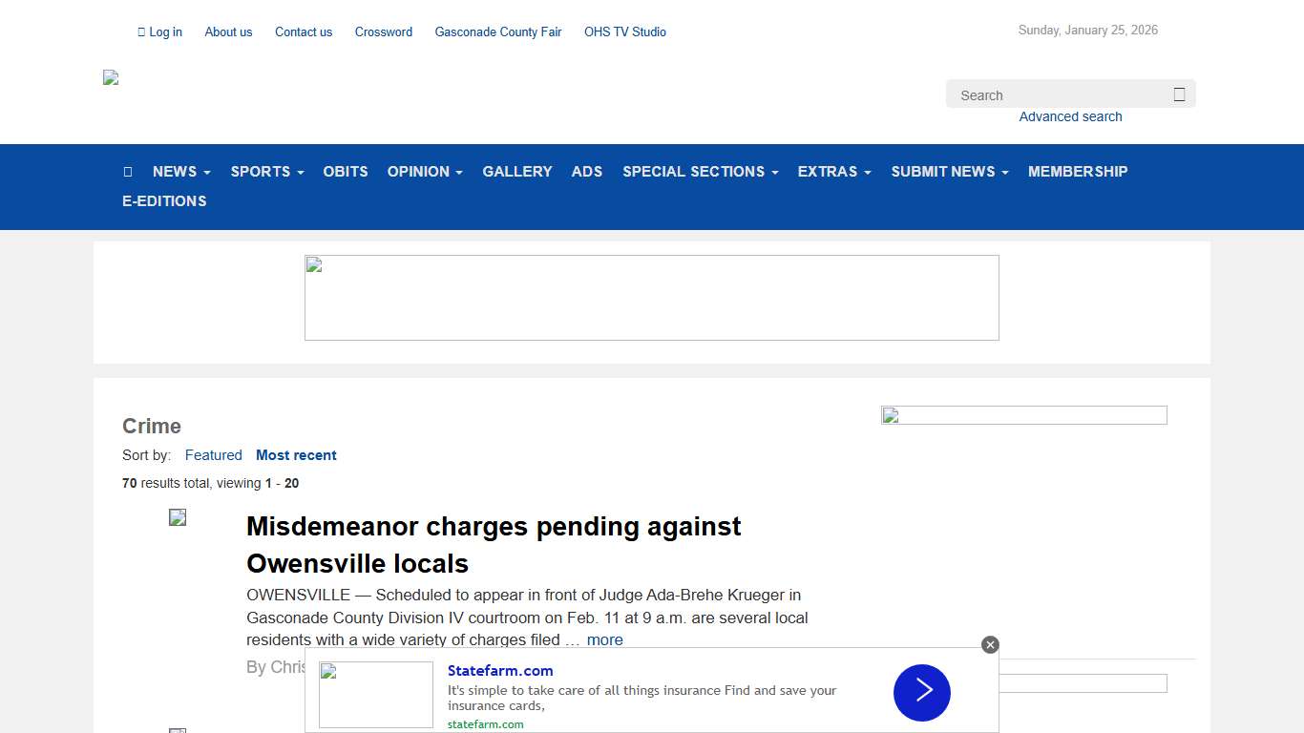
Task: Click the Advanced search link
Action: click(x=1070, y=116)
